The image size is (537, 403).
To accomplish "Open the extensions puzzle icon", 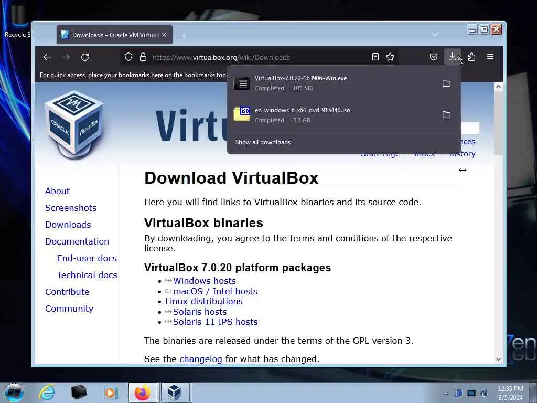I will [471, 57].
